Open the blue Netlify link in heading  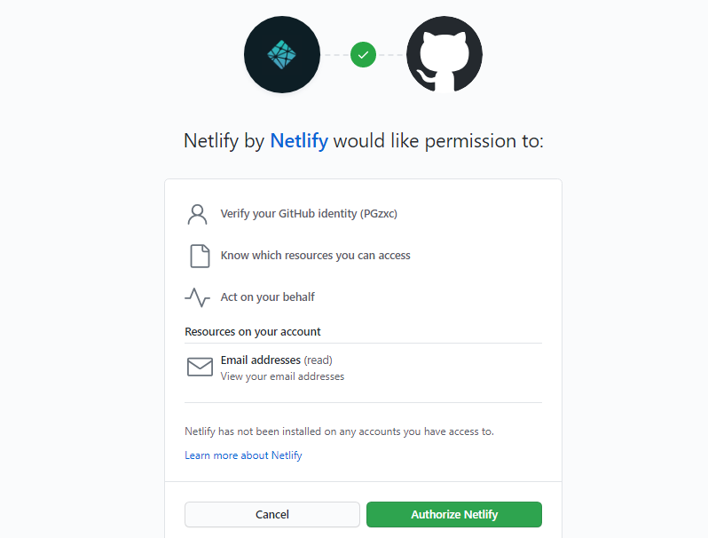click(x=299, y=141)
